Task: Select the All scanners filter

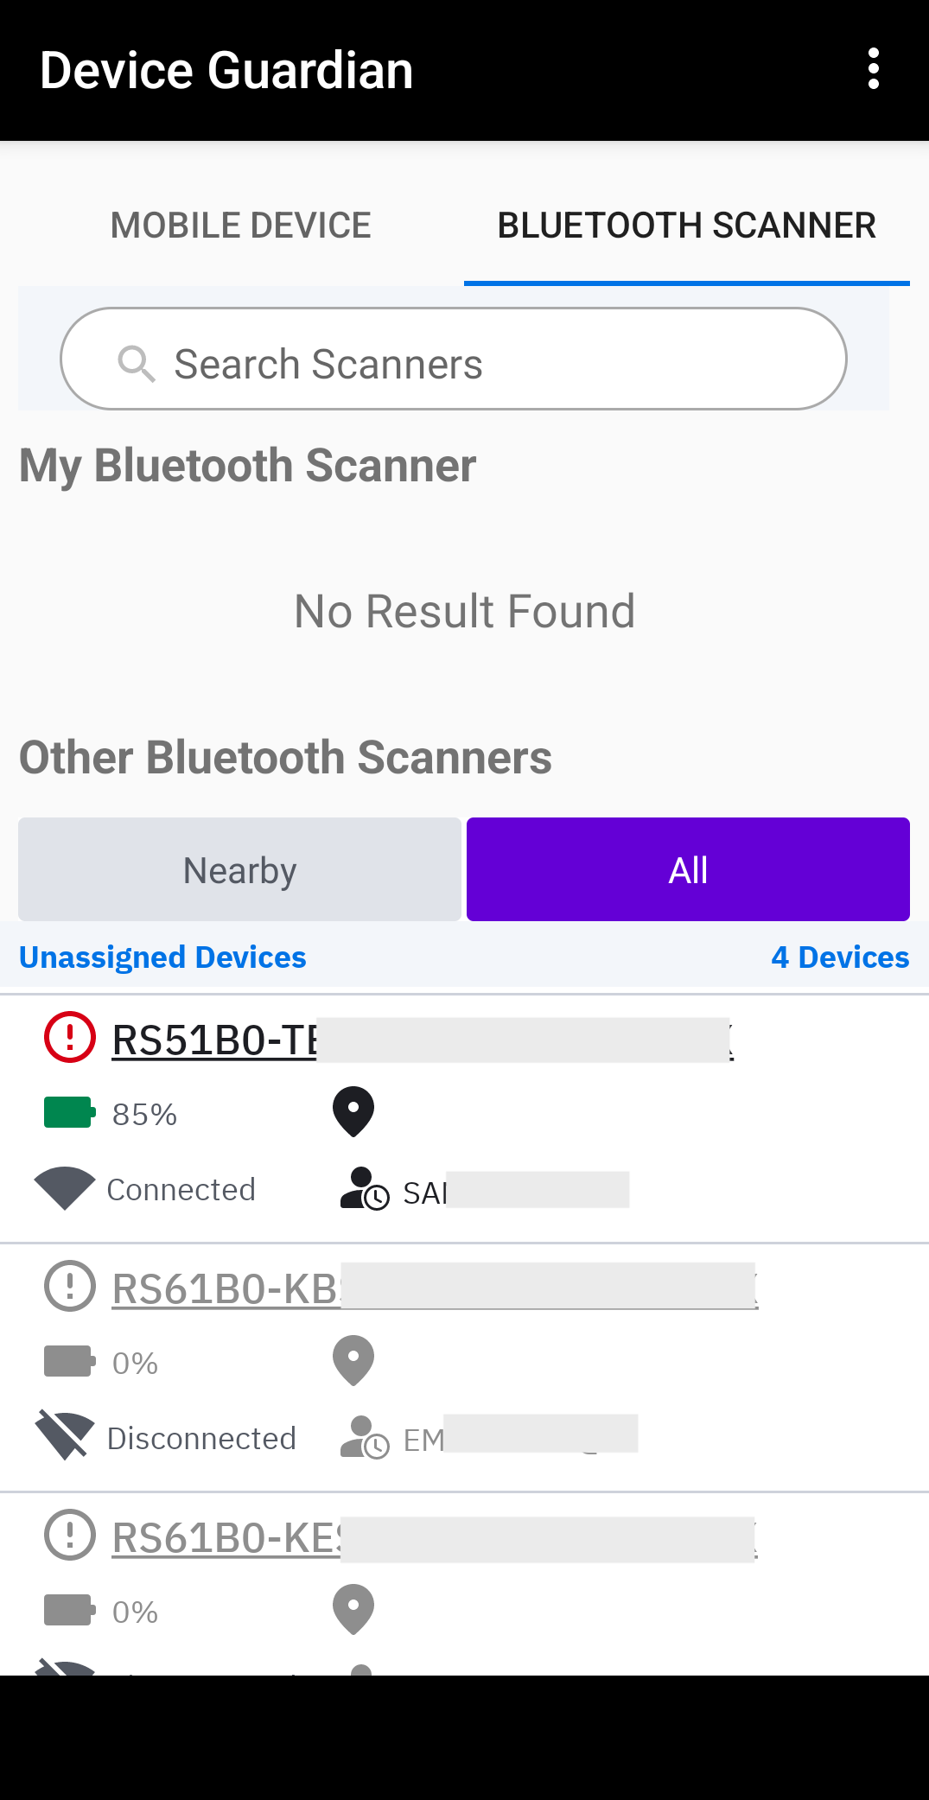Action: (x=688, y=869)
